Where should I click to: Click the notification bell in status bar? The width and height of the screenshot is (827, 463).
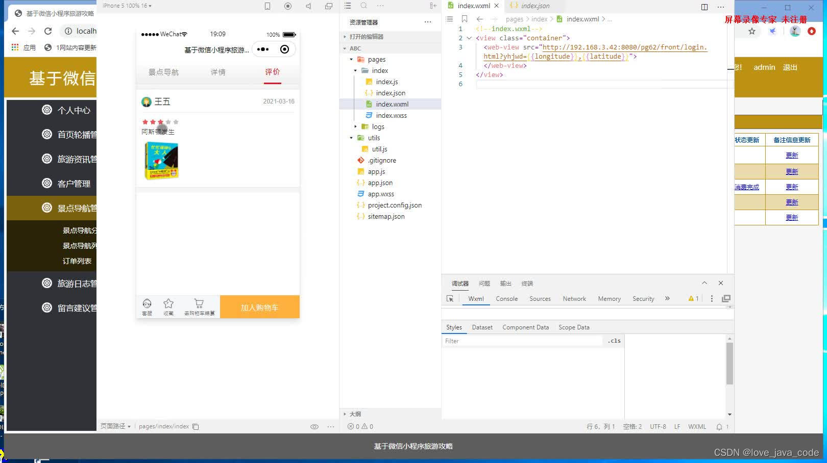click(719, 427)
